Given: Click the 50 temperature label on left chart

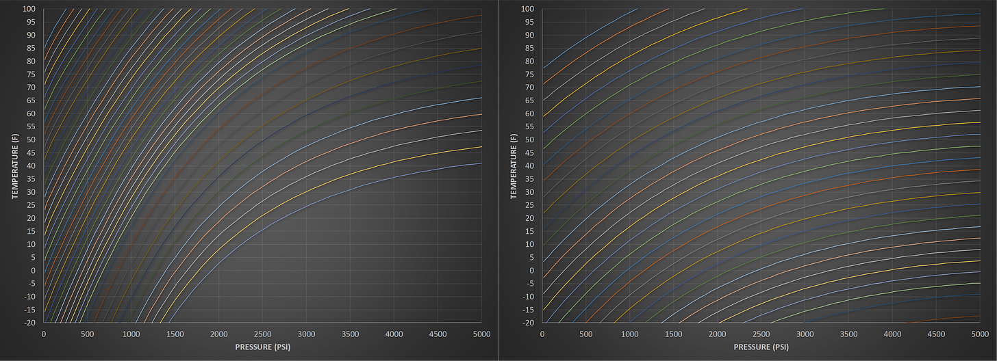Looking at the screenshot, I should tap(30, 139).
